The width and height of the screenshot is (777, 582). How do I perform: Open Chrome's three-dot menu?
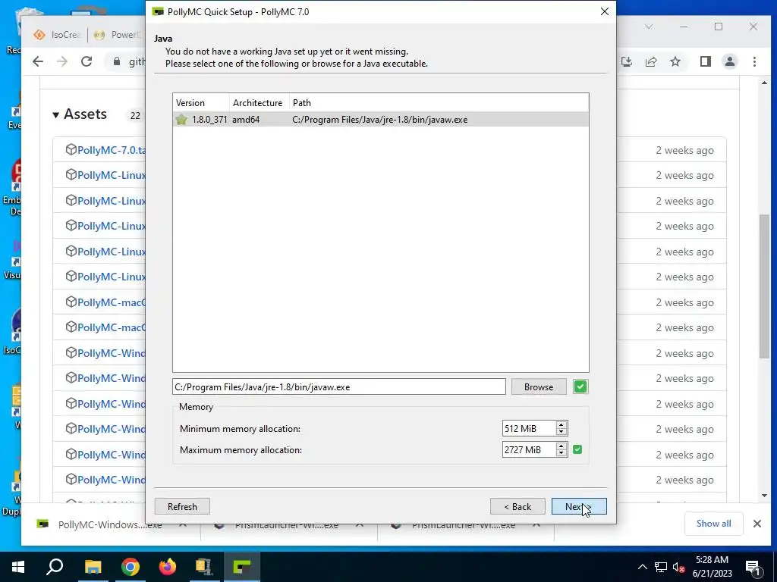(x=755, y=61)
